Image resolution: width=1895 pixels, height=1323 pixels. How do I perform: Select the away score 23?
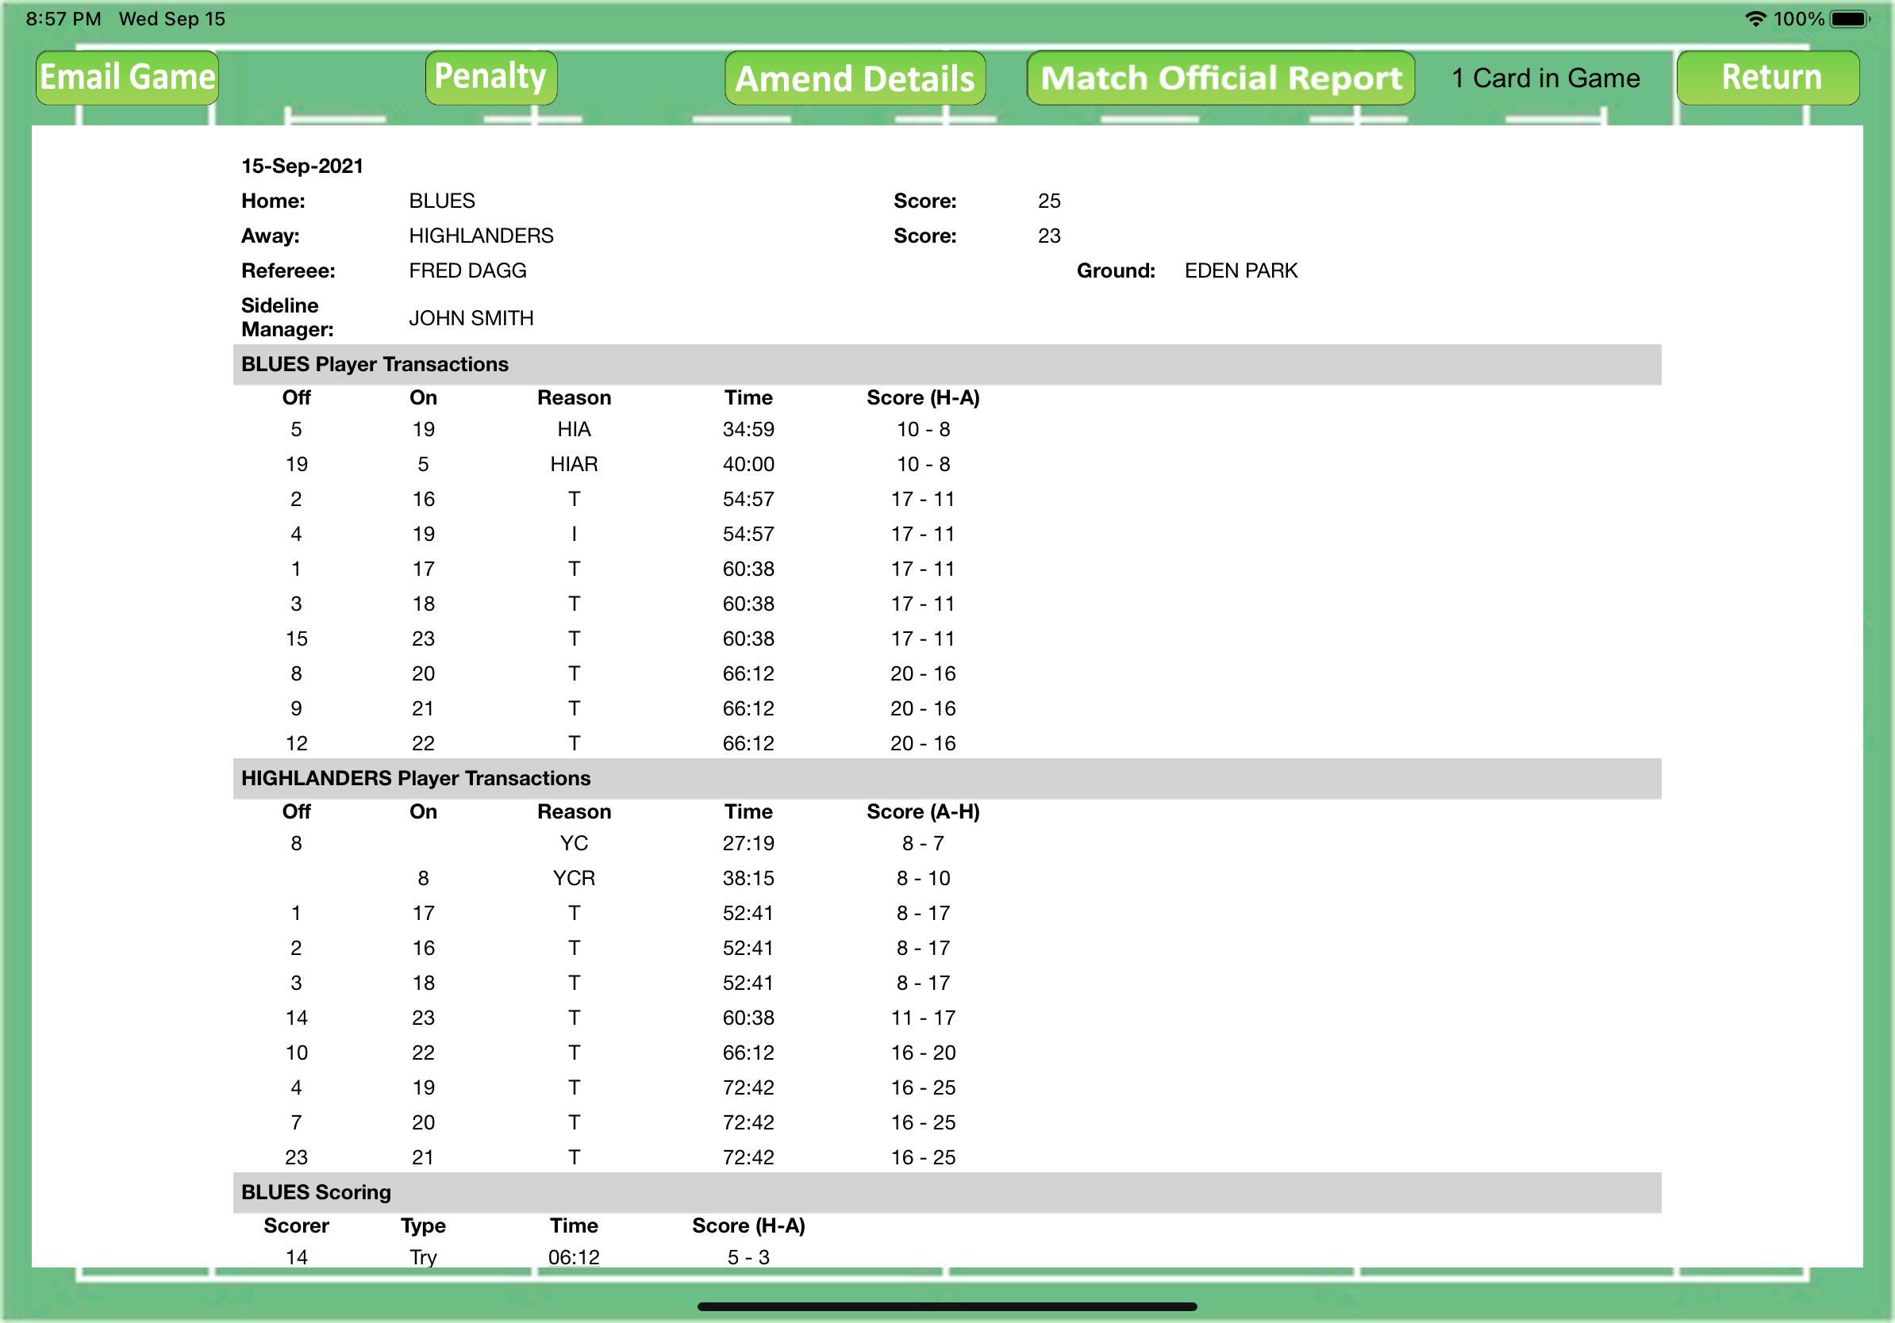(x=1049, y=236)
